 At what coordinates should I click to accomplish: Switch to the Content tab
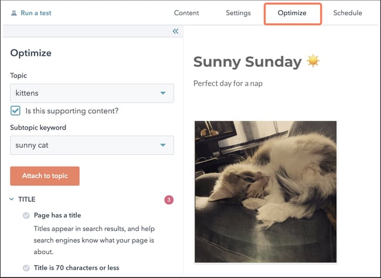click(187, 13)
